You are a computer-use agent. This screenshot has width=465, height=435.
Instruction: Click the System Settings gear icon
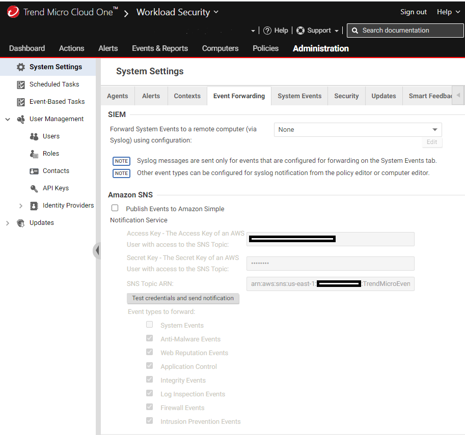[x=21, y=67]
